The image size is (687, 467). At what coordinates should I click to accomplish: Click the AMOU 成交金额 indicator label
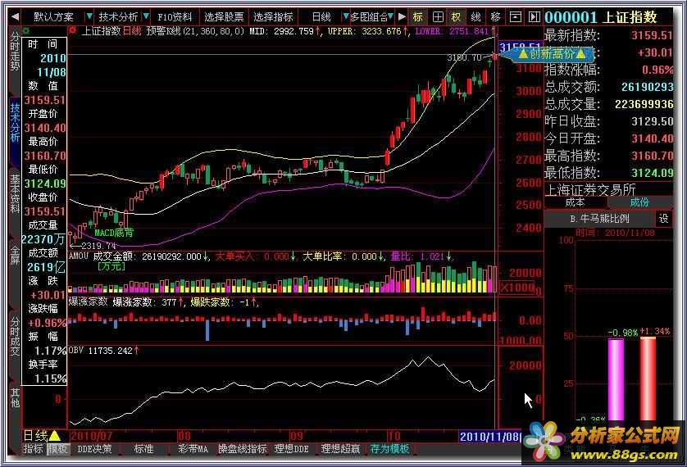pos(135,256)
